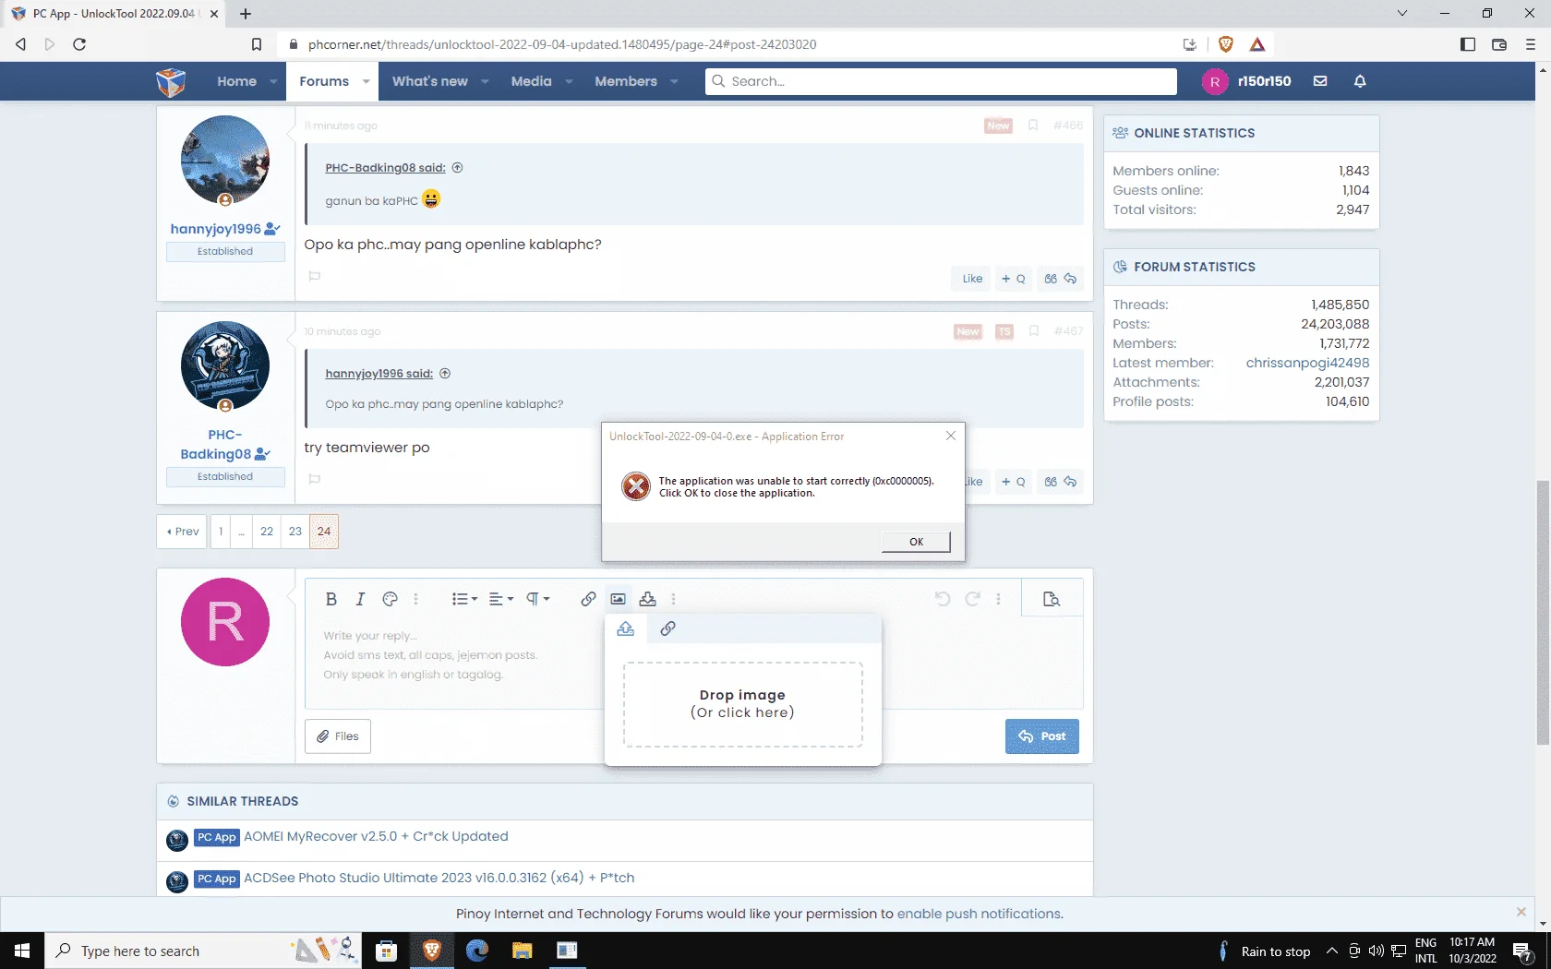Like hannyjoy1996's post

pos(972,279)
